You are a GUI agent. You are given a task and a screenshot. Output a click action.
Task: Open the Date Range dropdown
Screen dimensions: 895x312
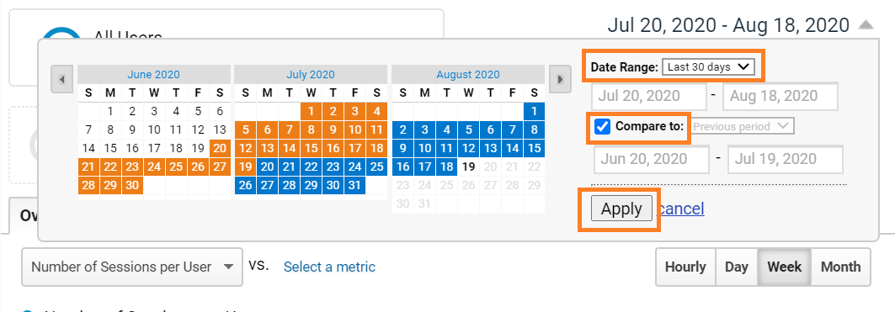(x=708, y=66)
